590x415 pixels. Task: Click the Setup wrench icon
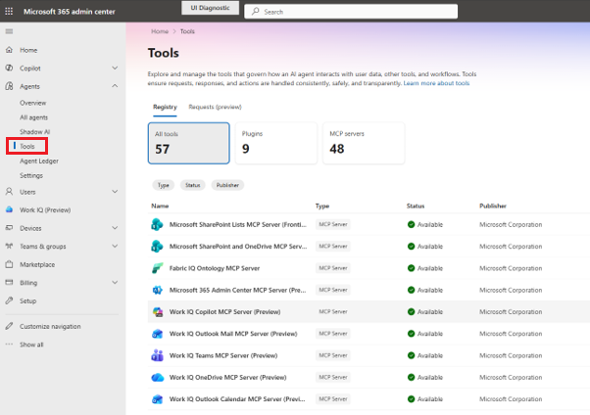click(9, 300)
